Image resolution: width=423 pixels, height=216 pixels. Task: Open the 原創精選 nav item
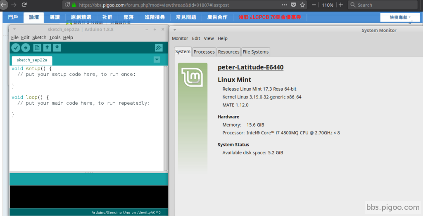pos(81,17)
